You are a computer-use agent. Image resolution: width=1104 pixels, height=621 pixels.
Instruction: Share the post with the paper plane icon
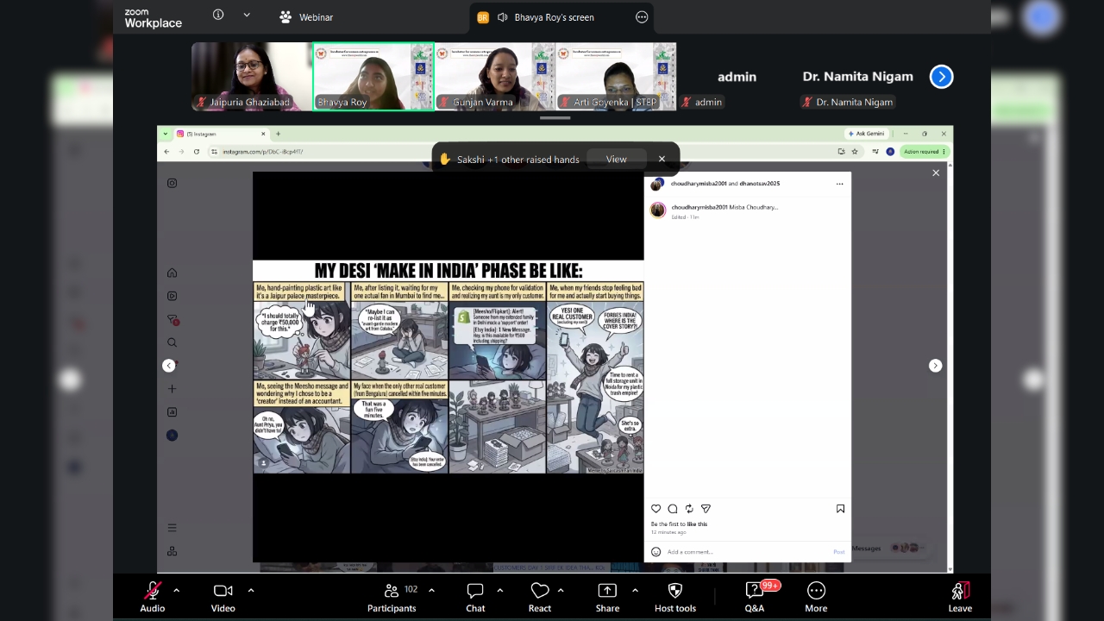click(x=706, y=509)
